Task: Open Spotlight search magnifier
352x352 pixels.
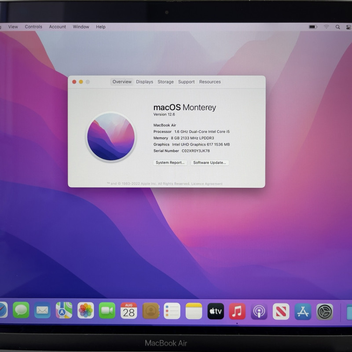Action: [x=337, y=27]
